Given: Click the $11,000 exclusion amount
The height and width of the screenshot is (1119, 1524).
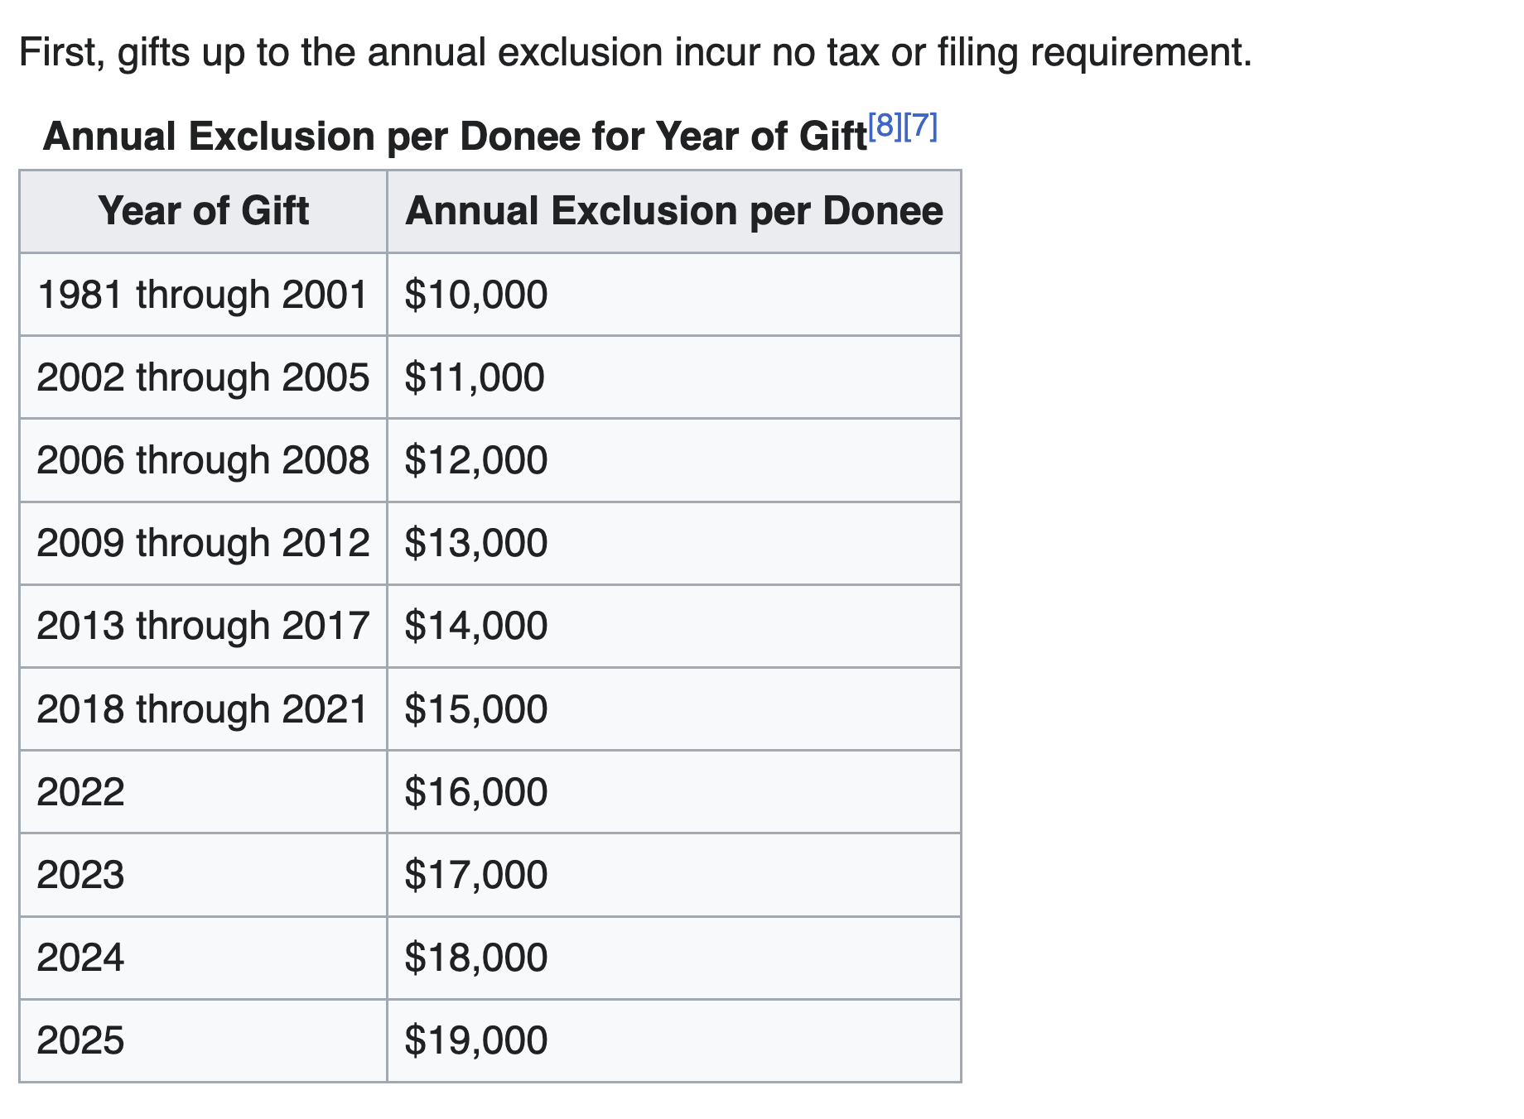Looking at the screenshot, I should tap(475, 377).
